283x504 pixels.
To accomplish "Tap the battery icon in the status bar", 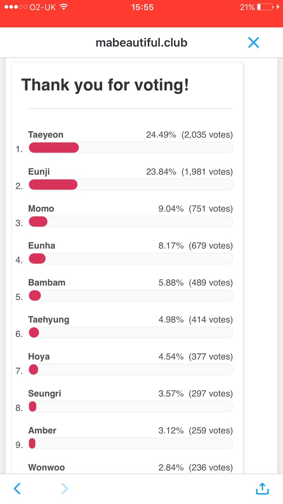I will click(x=265, y=7).
